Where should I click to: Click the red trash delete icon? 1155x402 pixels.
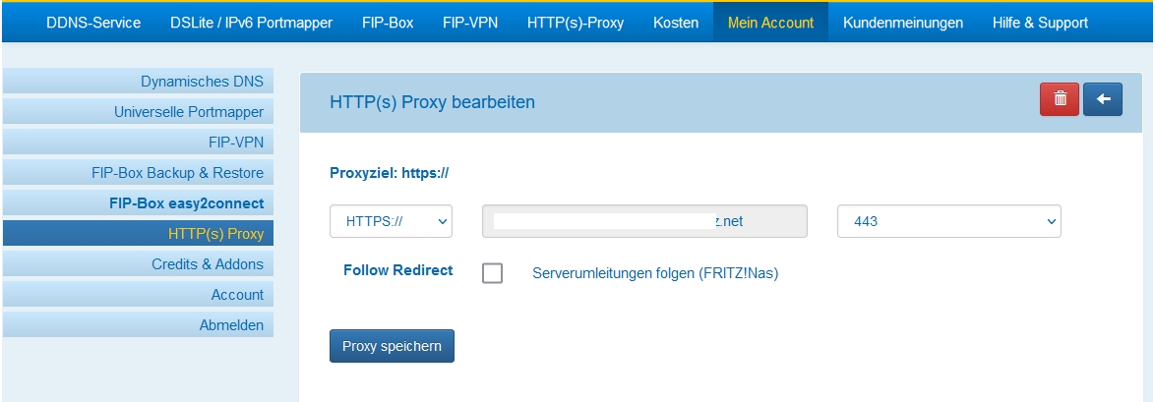(x=1060, y=99)
